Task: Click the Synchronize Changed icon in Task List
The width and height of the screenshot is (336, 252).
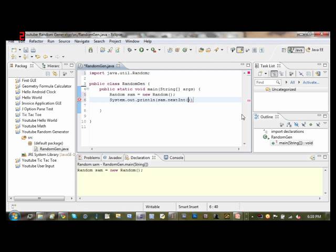Action: click(318, 73)
